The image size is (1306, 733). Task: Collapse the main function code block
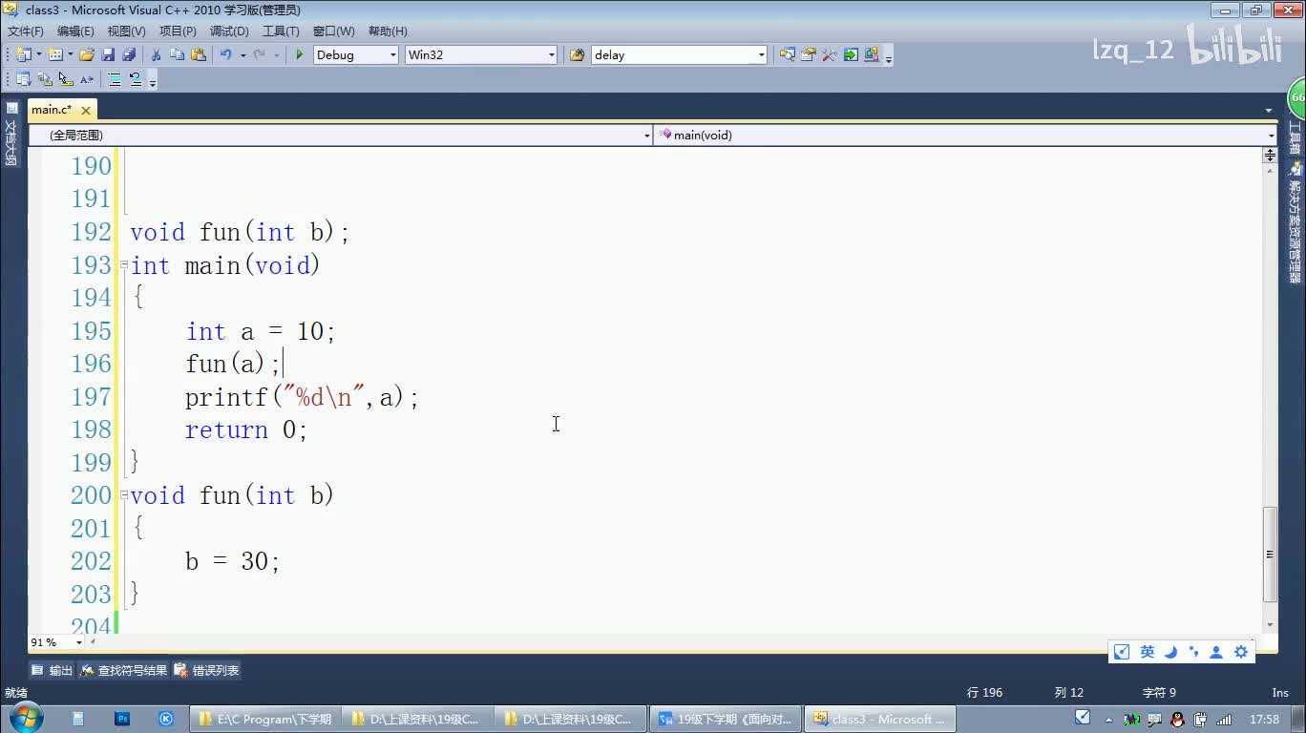click(123, 265)
